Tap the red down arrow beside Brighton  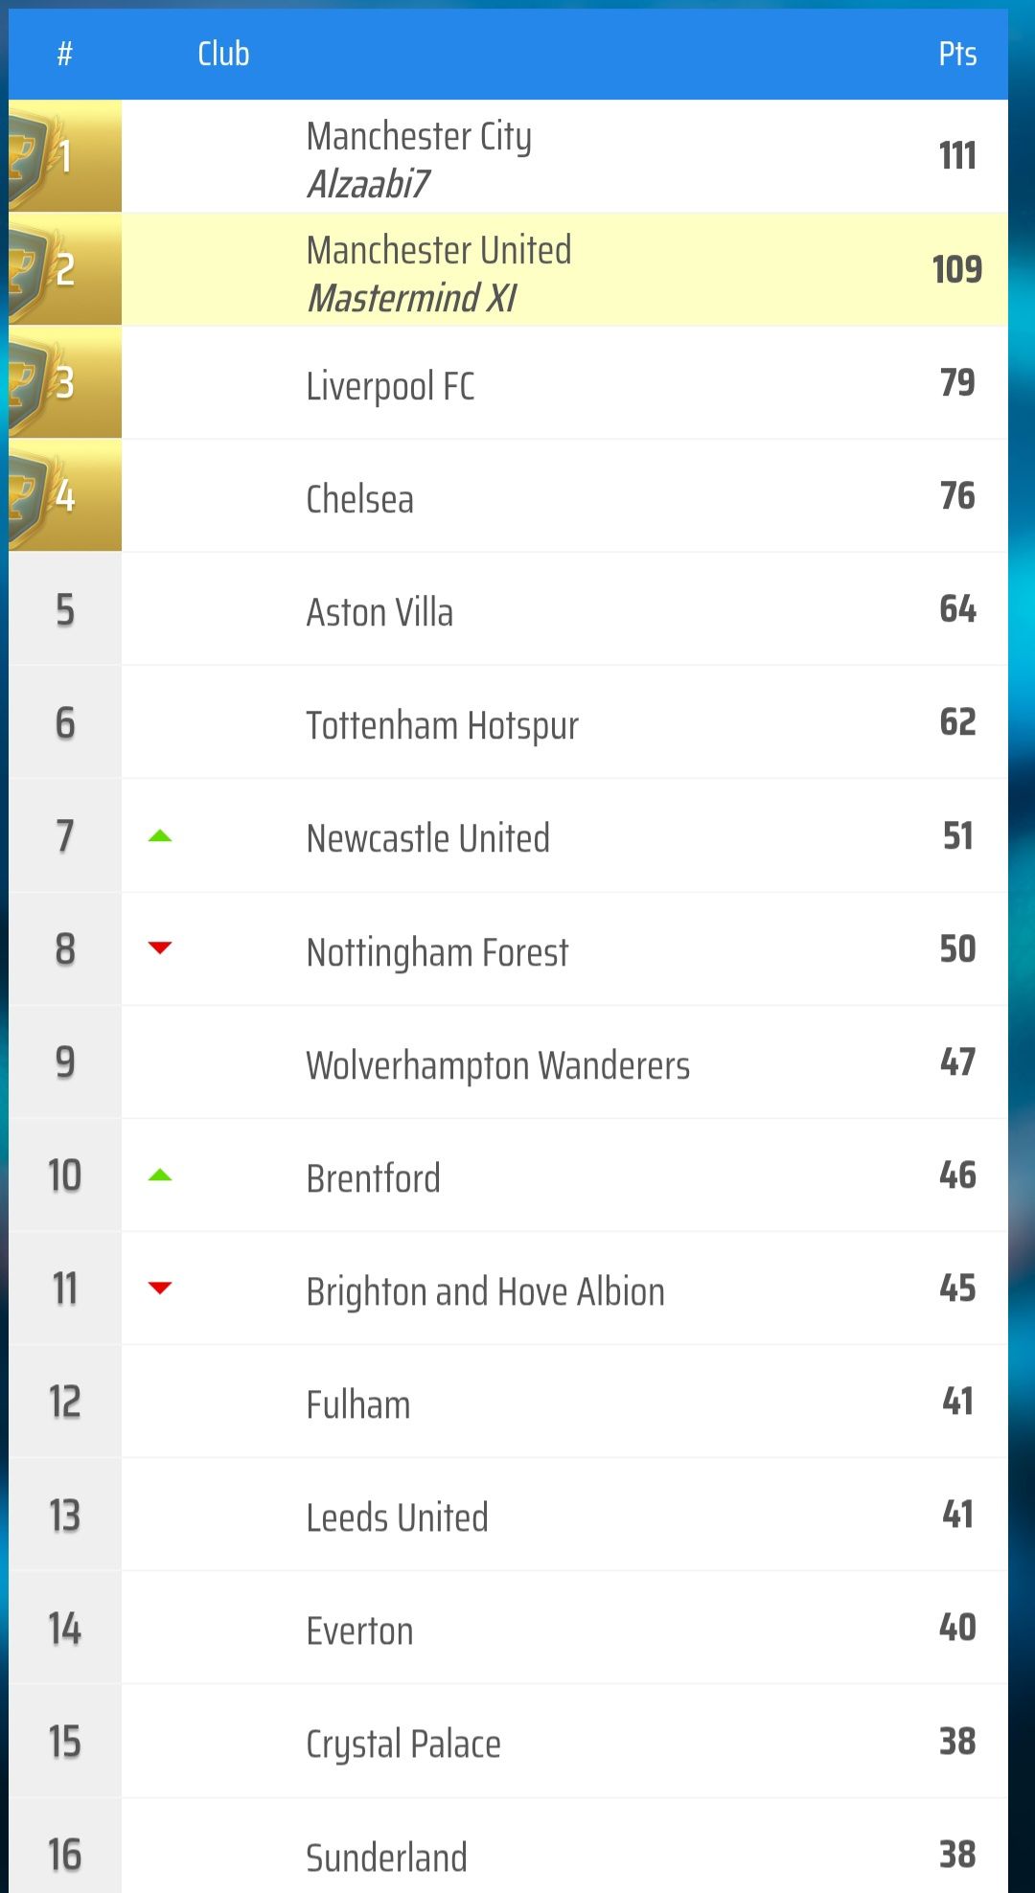click(160, 1288)
